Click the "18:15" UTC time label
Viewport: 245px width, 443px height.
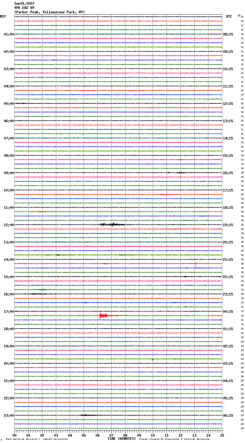(x=228, y=208)
